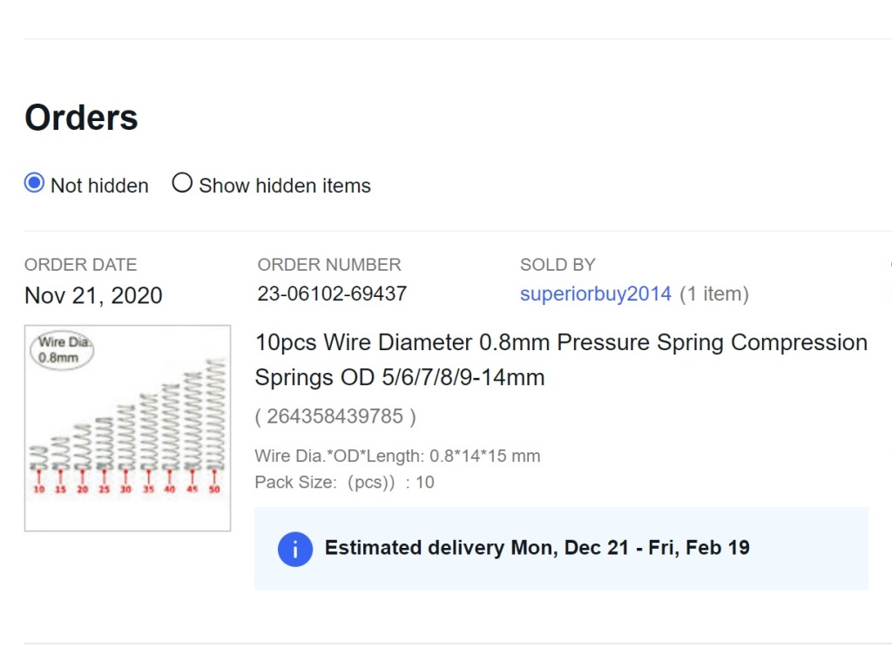Click the "Not hidden" label text
Viewport: 892px width, 669px height.
(x=99, y=186)
